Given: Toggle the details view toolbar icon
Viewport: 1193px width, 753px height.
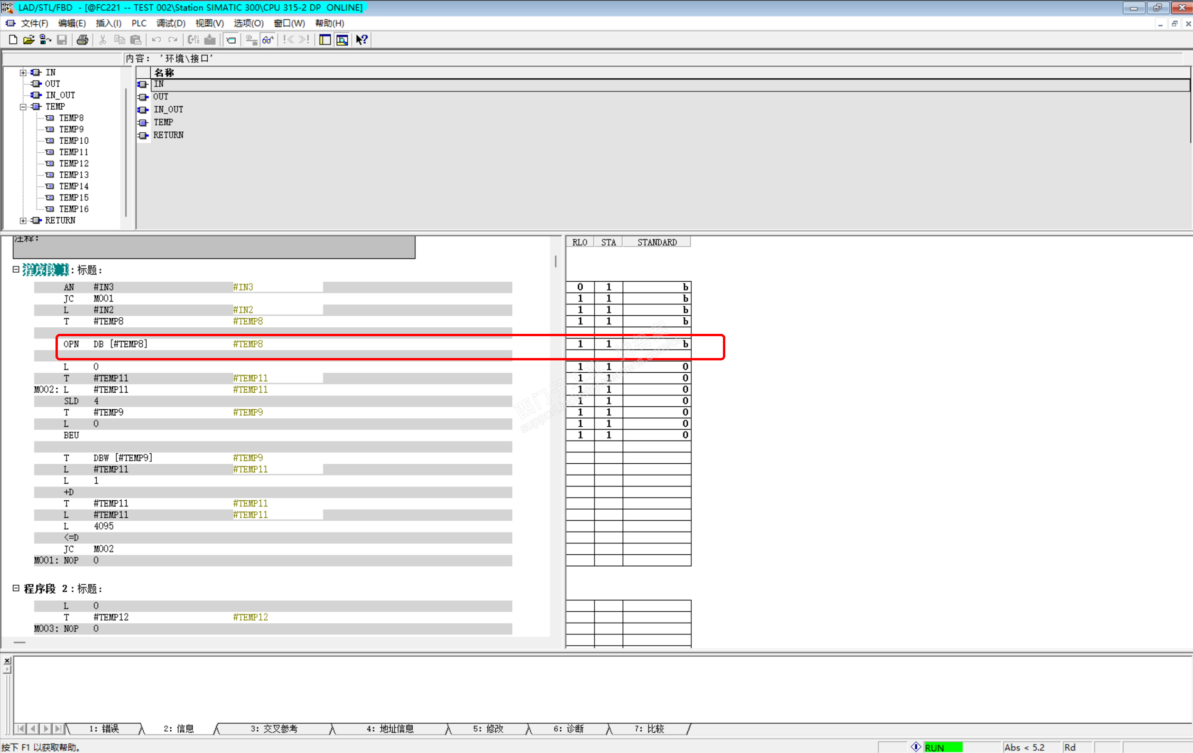Looking at the screenshot, I should pyautogui.click(x=342, y=40).
